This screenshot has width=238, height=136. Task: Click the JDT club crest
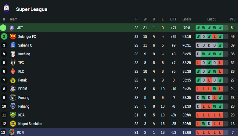click(12, 28)
